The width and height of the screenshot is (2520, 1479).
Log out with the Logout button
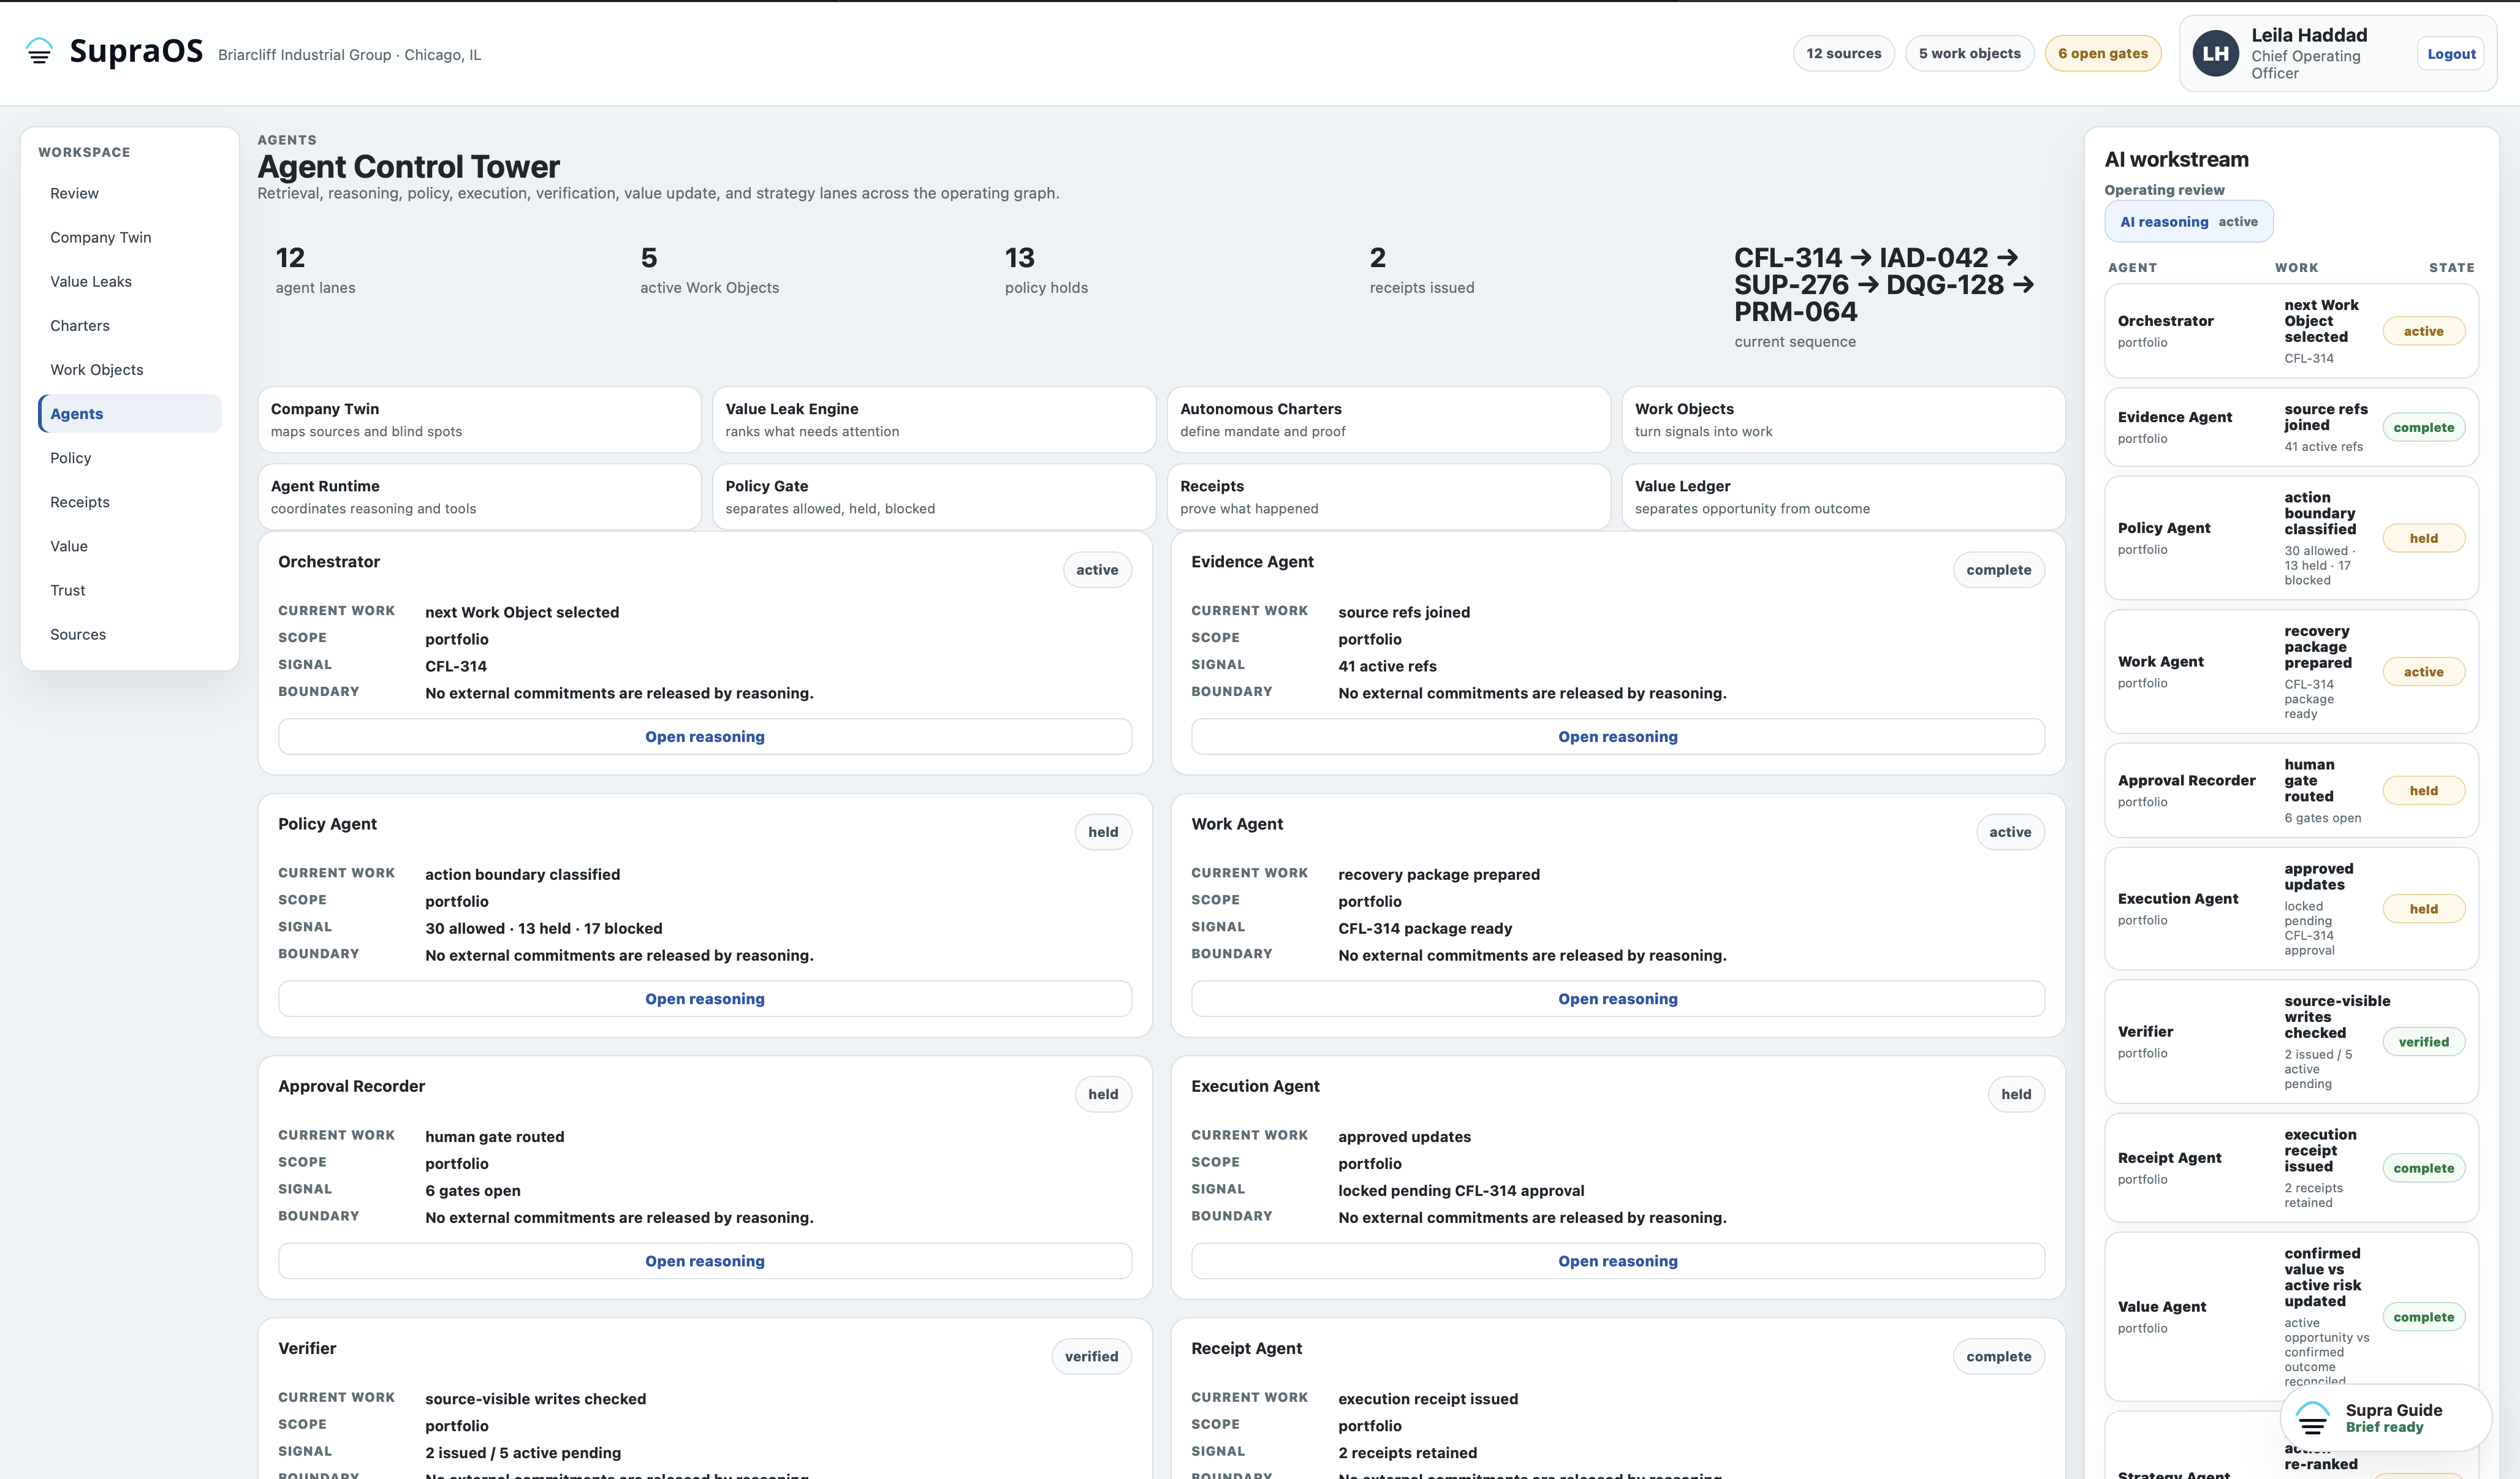tap(2451, 54)
